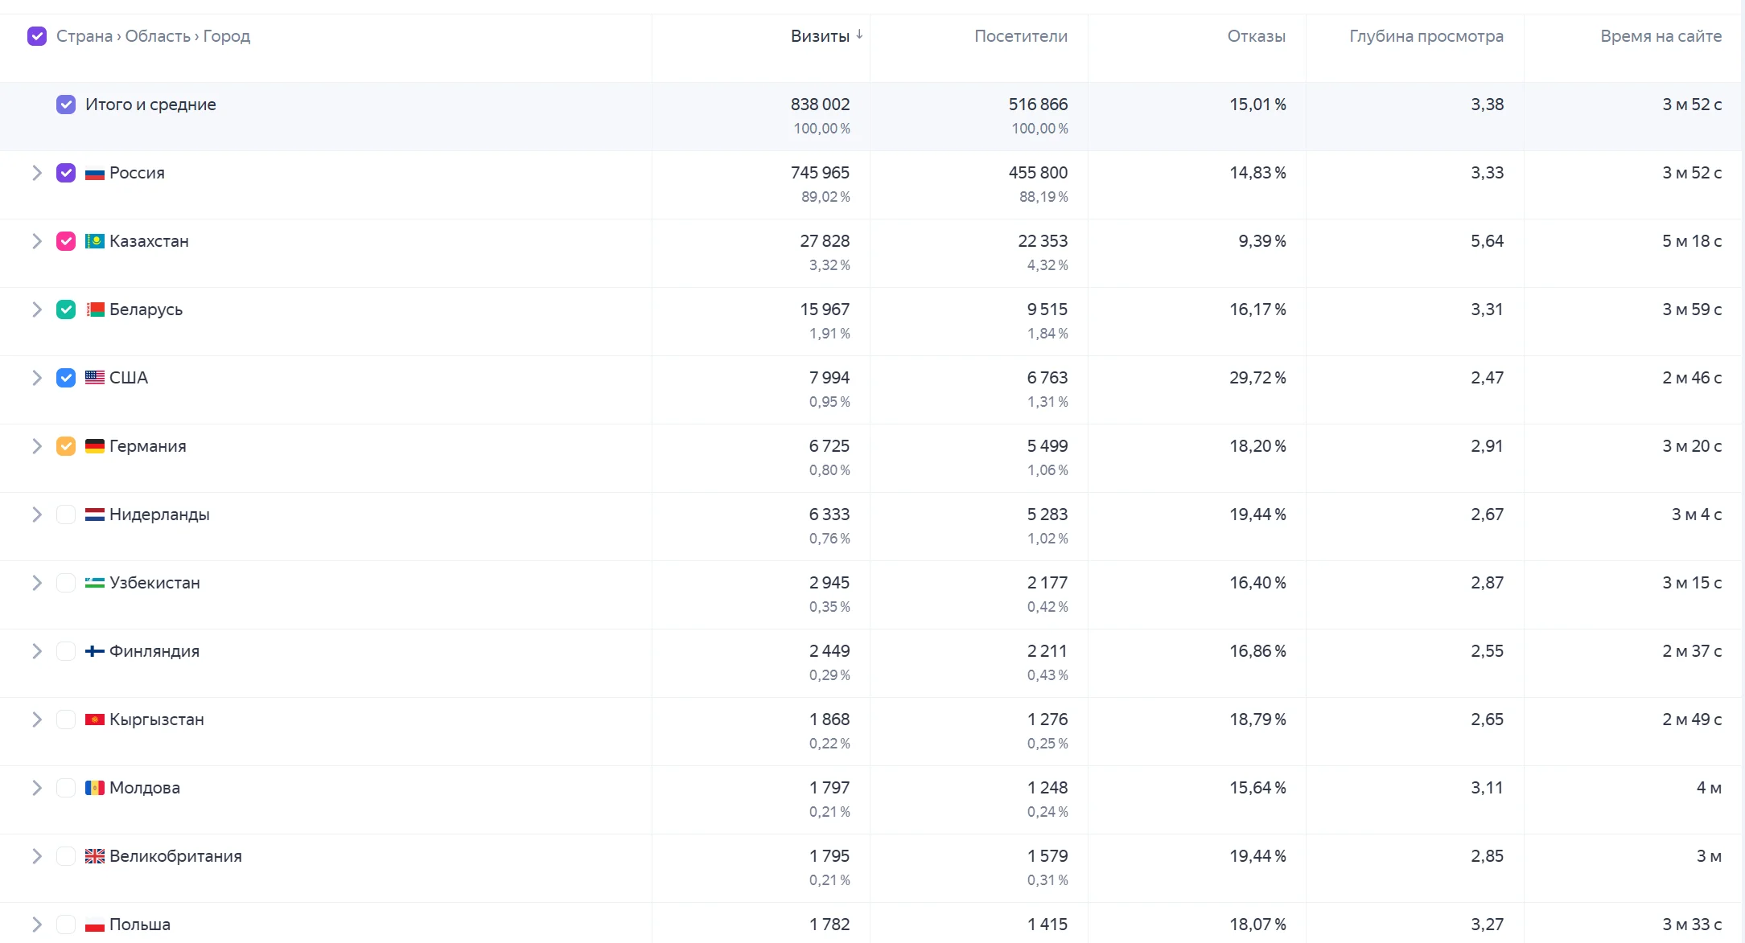Expand the Узбекистан row chevron
Screen dimensions: 1745x943
tap(37, 583)
